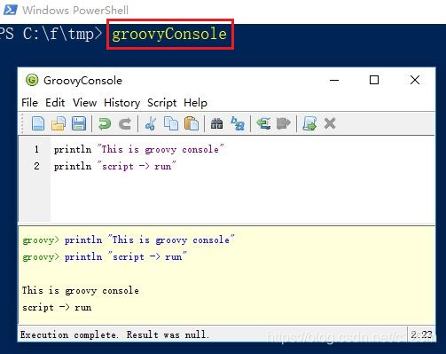Click the Replace text icon

point(238,123)
